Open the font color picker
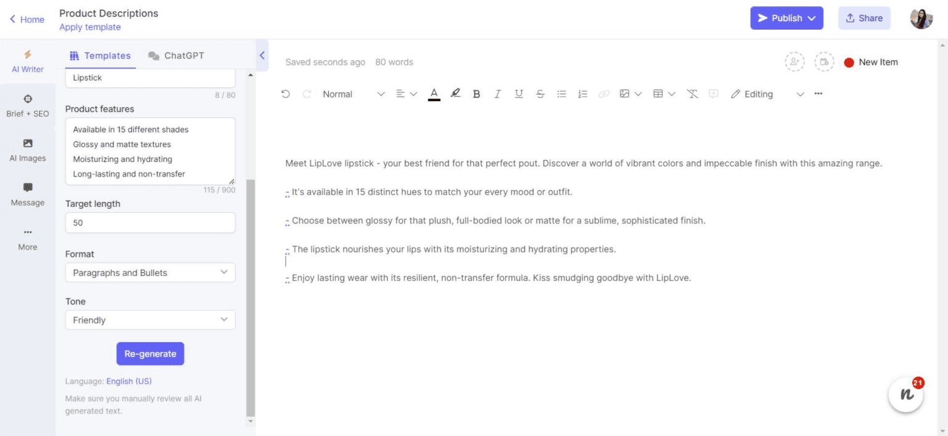948x436 pixels. pos(434,93)
